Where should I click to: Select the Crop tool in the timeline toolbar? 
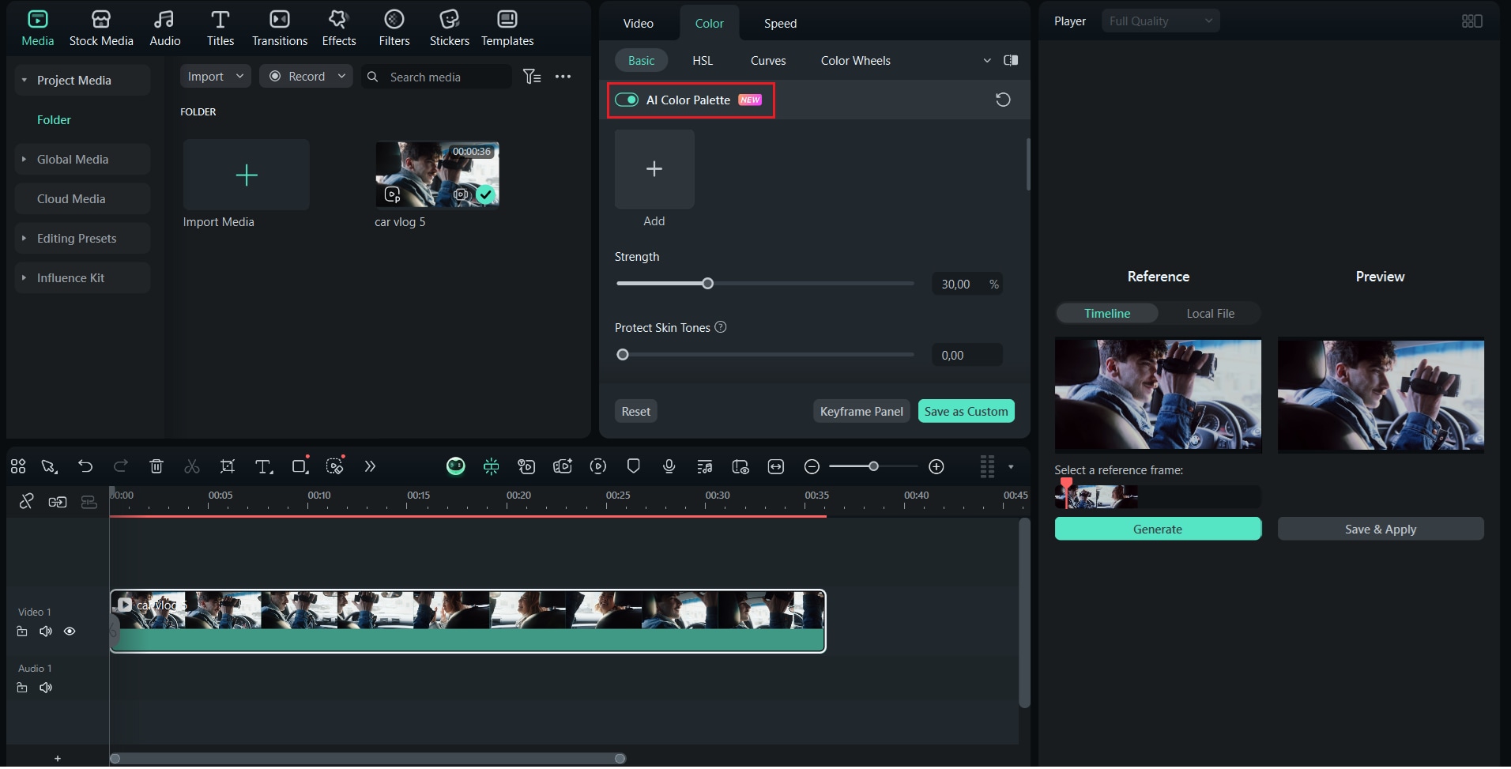pyautogui.click(x=227, y=466)
